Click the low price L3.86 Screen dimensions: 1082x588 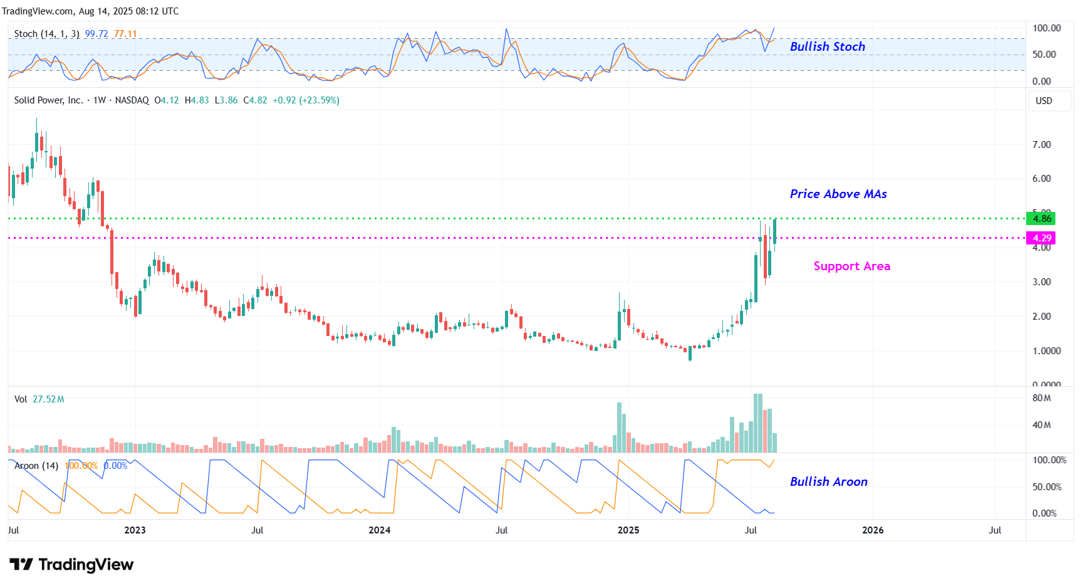[226, 100]
